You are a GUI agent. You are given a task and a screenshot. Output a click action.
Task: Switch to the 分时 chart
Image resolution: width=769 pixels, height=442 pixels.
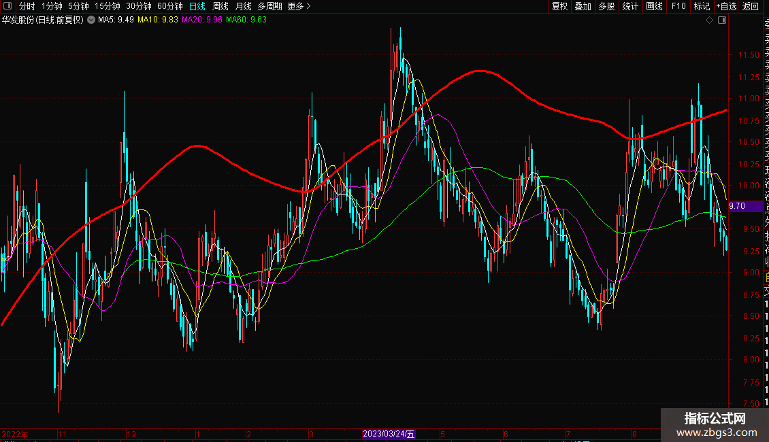coord(27,6)
